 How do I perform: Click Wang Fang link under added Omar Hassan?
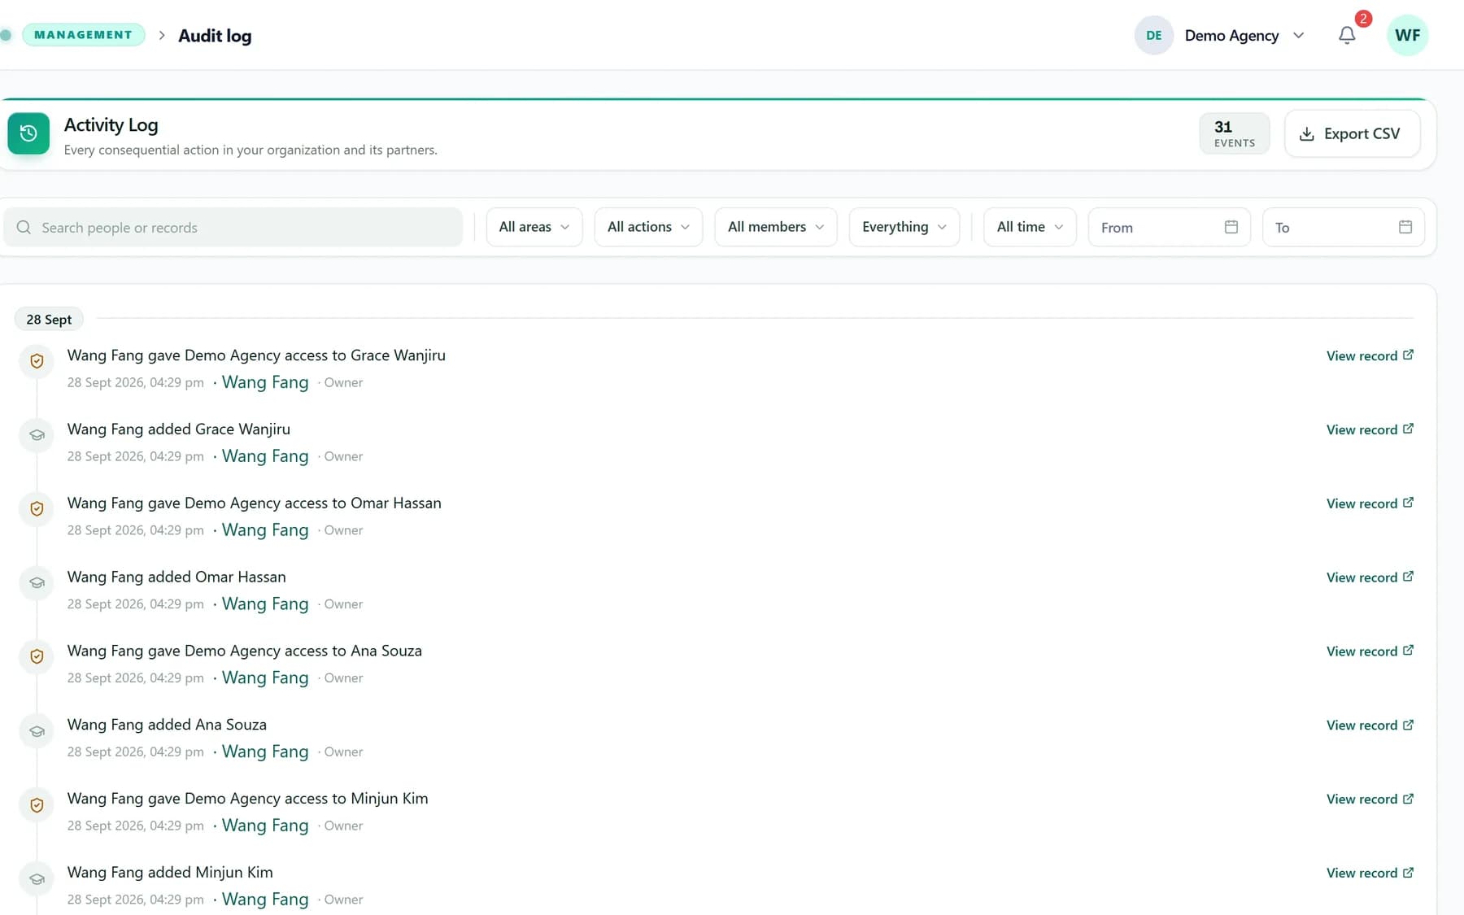tap(265, 604)
